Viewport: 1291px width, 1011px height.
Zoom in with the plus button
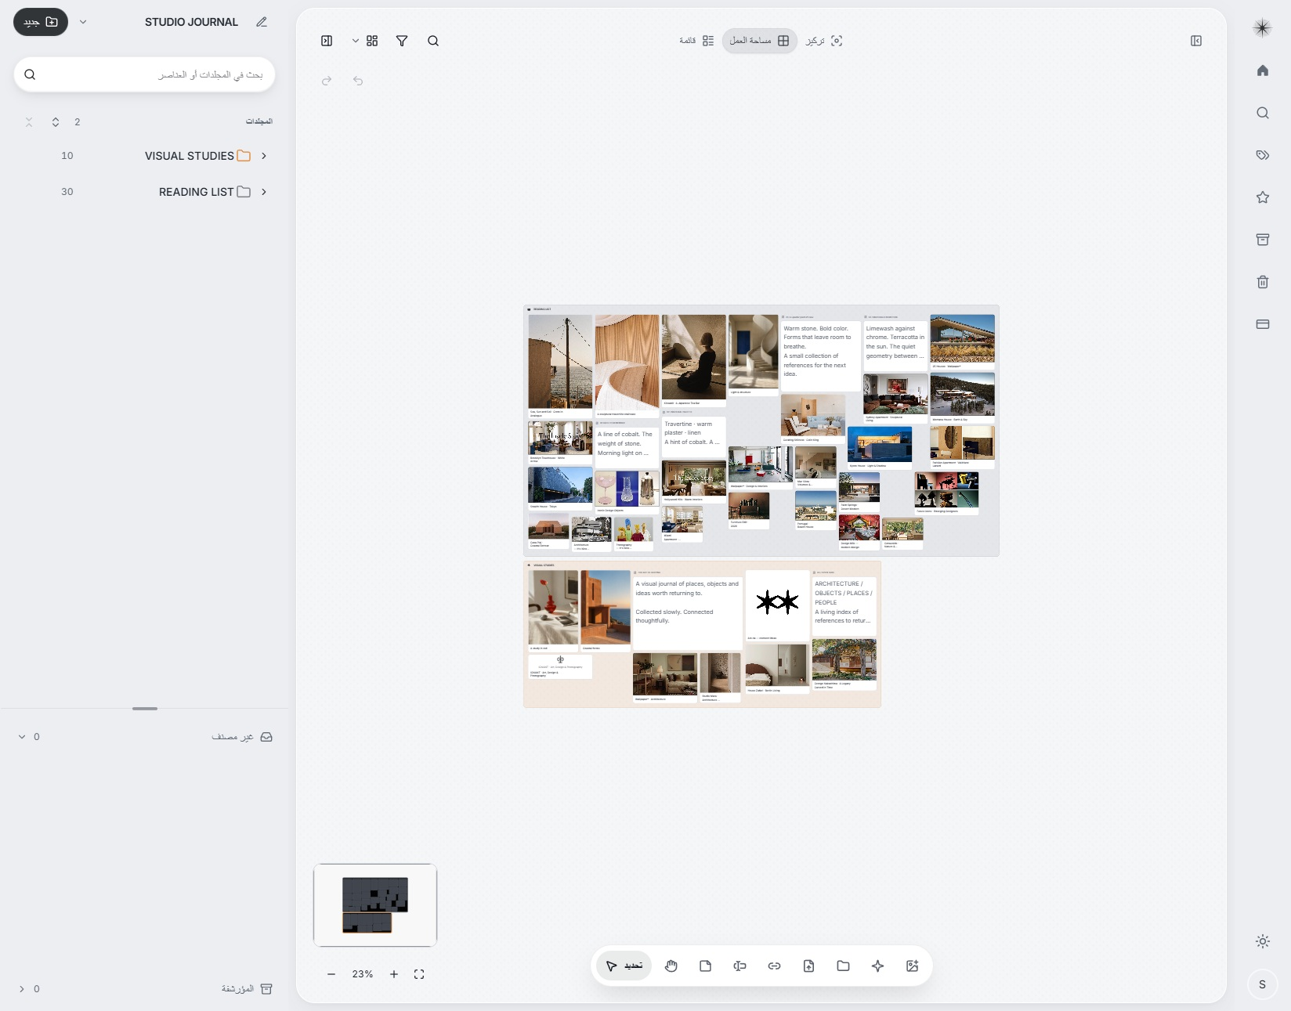(x=394, y=974)
